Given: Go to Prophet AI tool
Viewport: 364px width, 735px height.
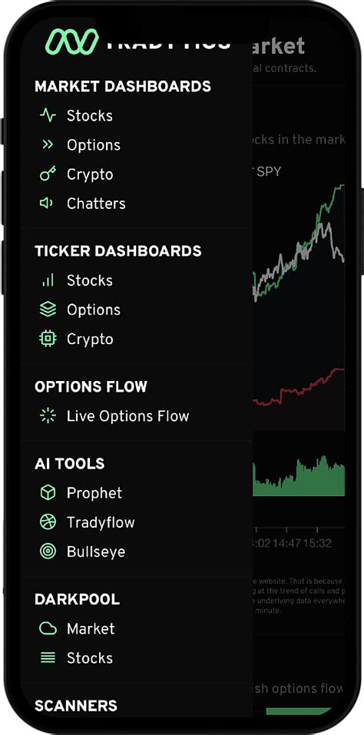Looking at the screenshot, I should 94,493.
